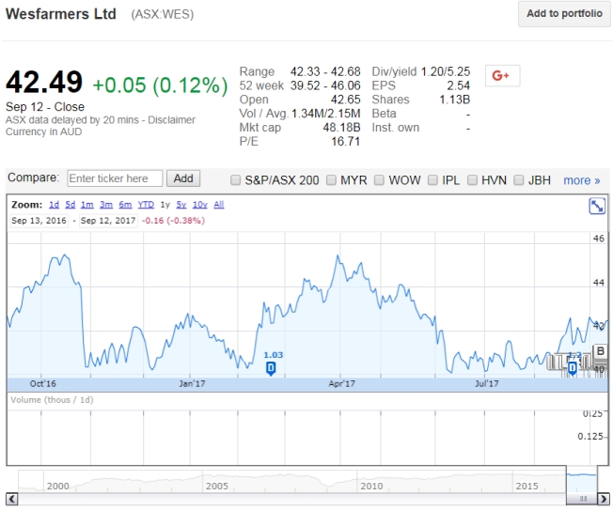Screen dimensions: 613x510
Task: Click the selected range window in overview
Action: pyautogui.click(x=582, y=480)
